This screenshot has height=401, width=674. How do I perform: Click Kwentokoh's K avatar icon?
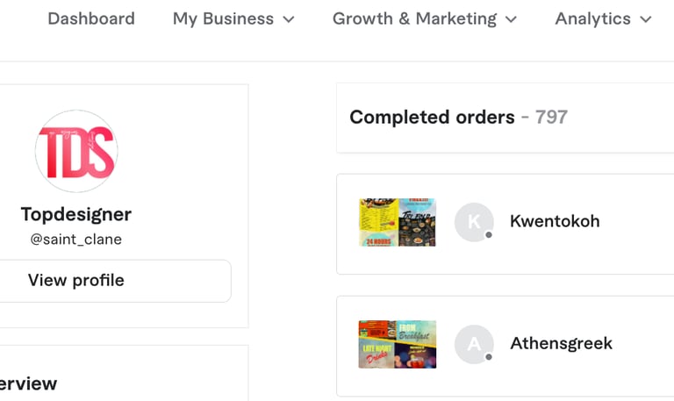(474, 222)
